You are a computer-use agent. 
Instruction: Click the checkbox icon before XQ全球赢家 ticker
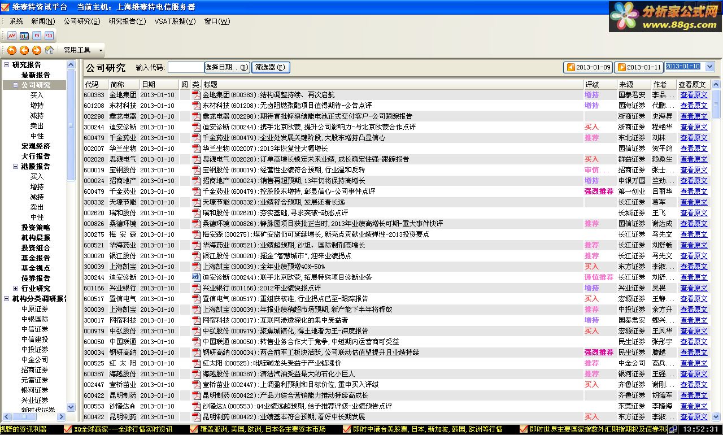(68, 429)
